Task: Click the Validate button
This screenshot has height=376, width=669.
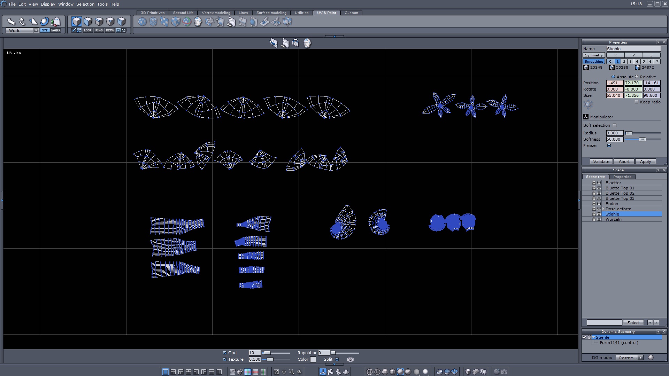Action: pyautogui.click(x=601, y=162)
